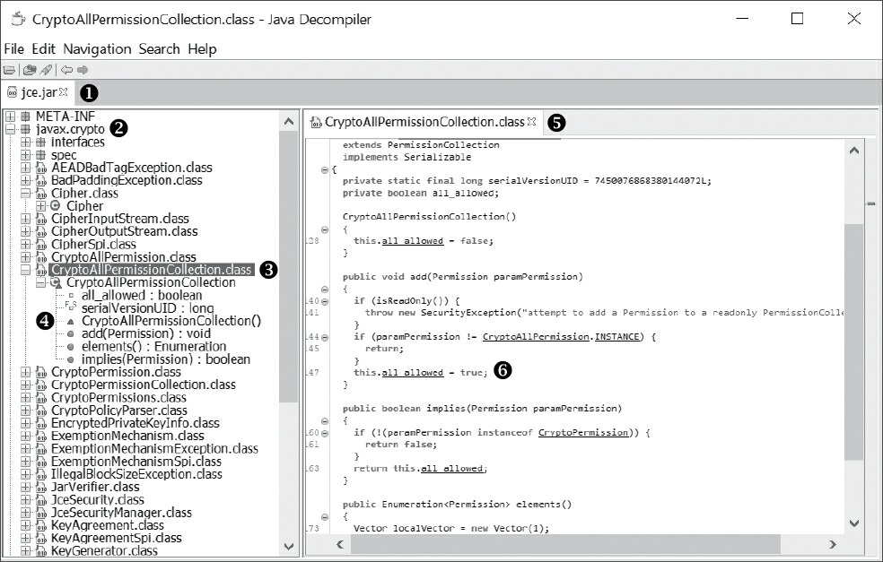Fold the implies method body
Viewport: 883px width, 562px height.
point(324,420)
